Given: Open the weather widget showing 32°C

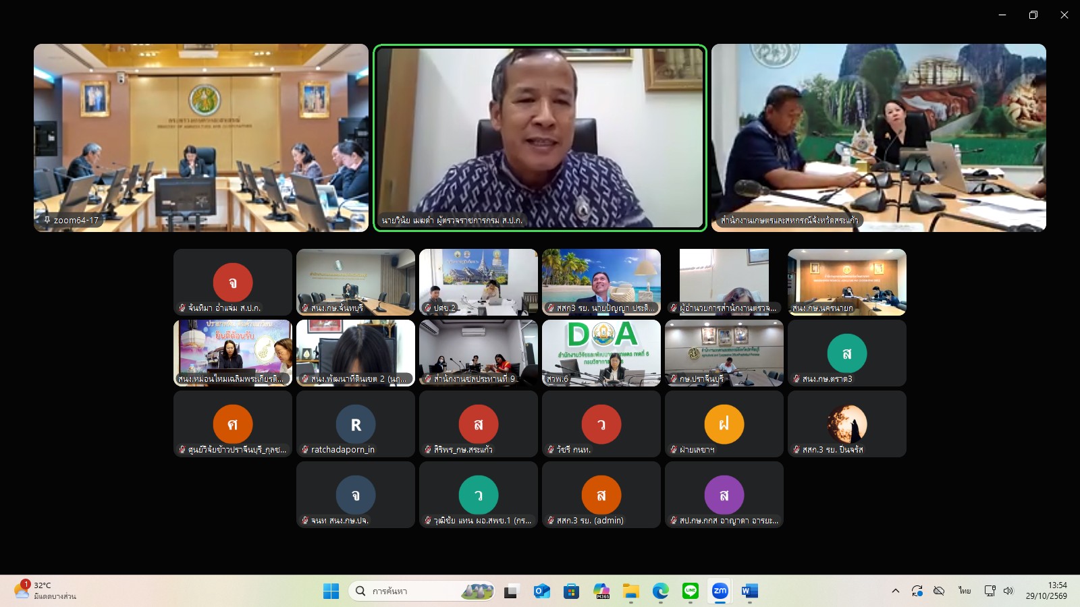Looking at the screenshot, I should (45, 591).
